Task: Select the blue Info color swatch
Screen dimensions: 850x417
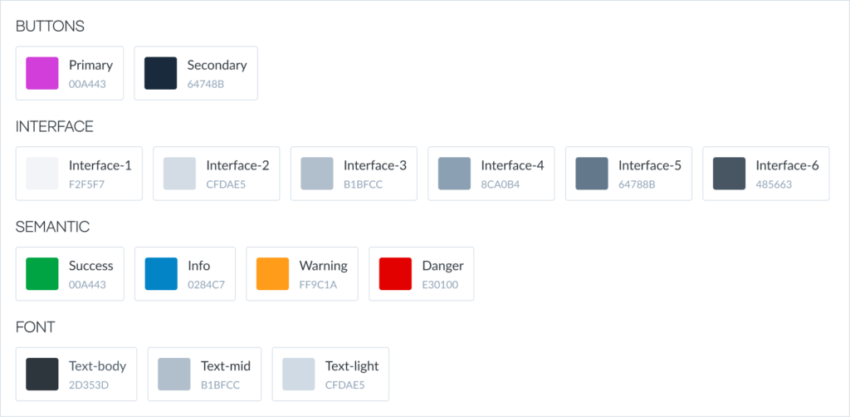Action: pos(161,274)
